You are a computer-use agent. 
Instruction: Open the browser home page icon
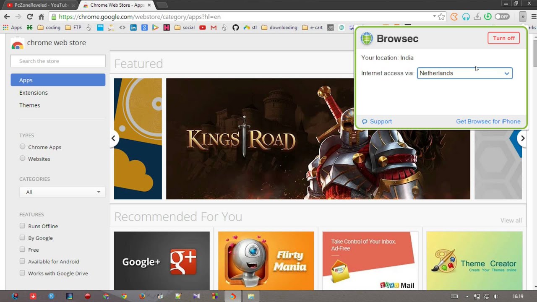coord(41,17)
